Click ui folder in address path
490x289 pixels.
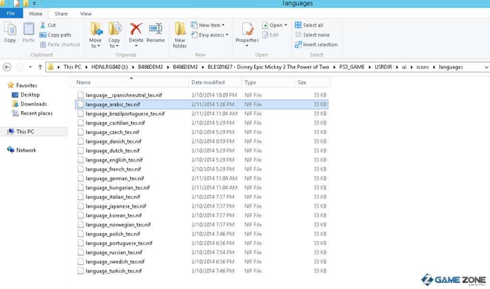[404, 67]
